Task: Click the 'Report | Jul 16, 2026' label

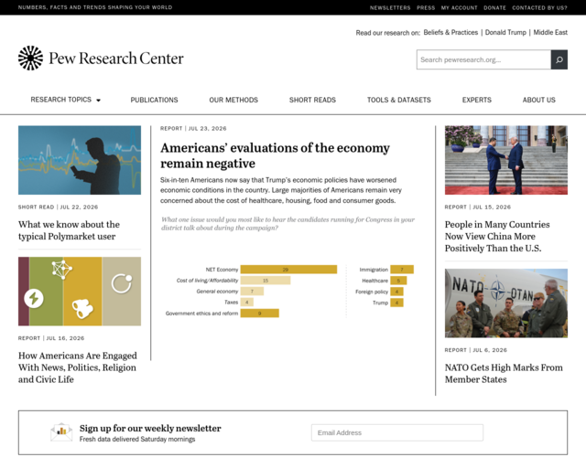Action: (x=51, y=338)
